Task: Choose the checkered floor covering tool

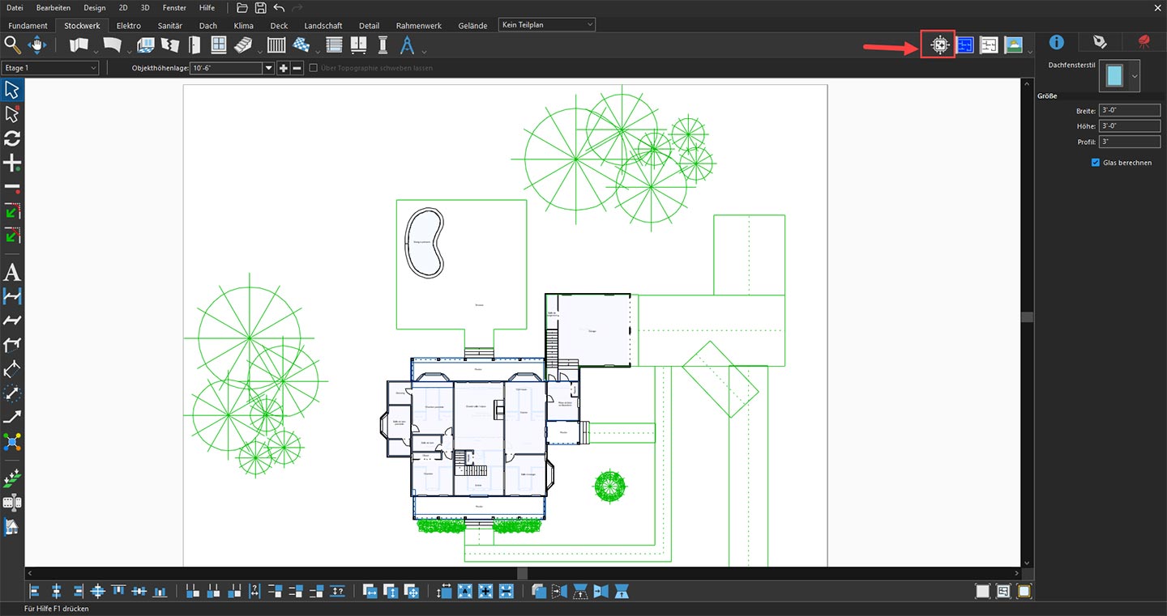Action: (x=301, y=45)
